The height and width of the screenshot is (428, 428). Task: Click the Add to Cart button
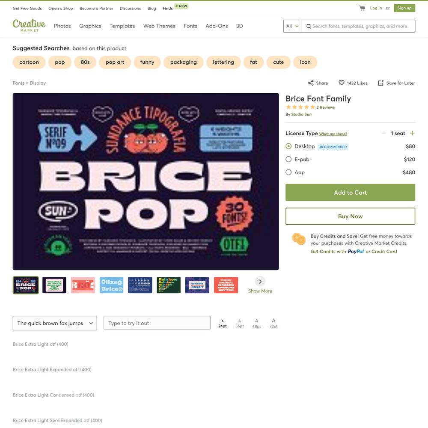350,193
